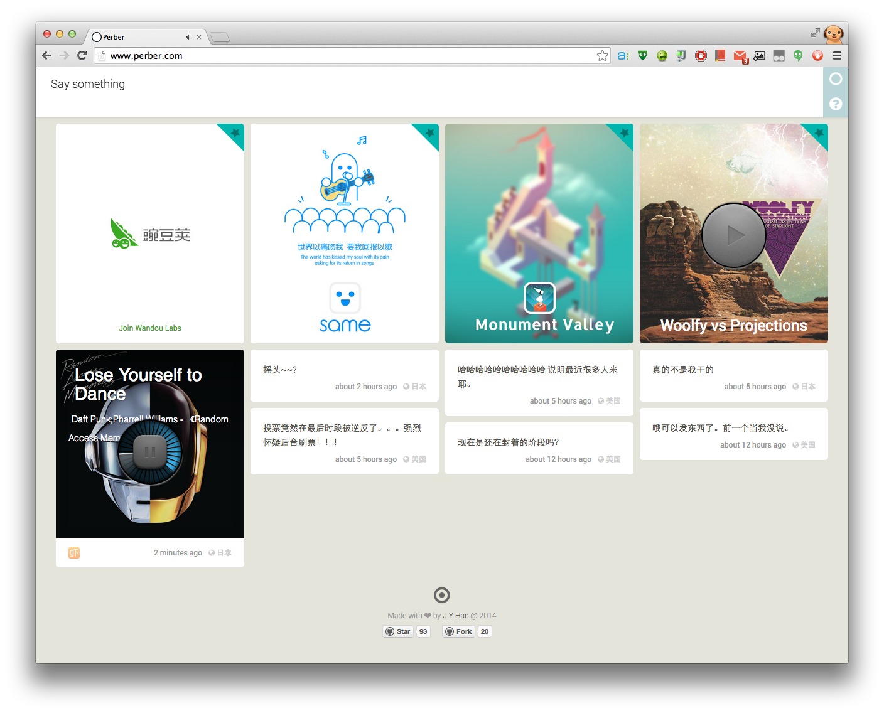Follow the 'Join Wandou Labs' link
Screen dimensions: 884x713
(x=150, y=328)
